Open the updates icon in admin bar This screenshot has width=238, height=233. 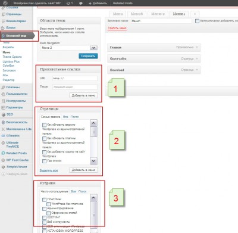68,3
